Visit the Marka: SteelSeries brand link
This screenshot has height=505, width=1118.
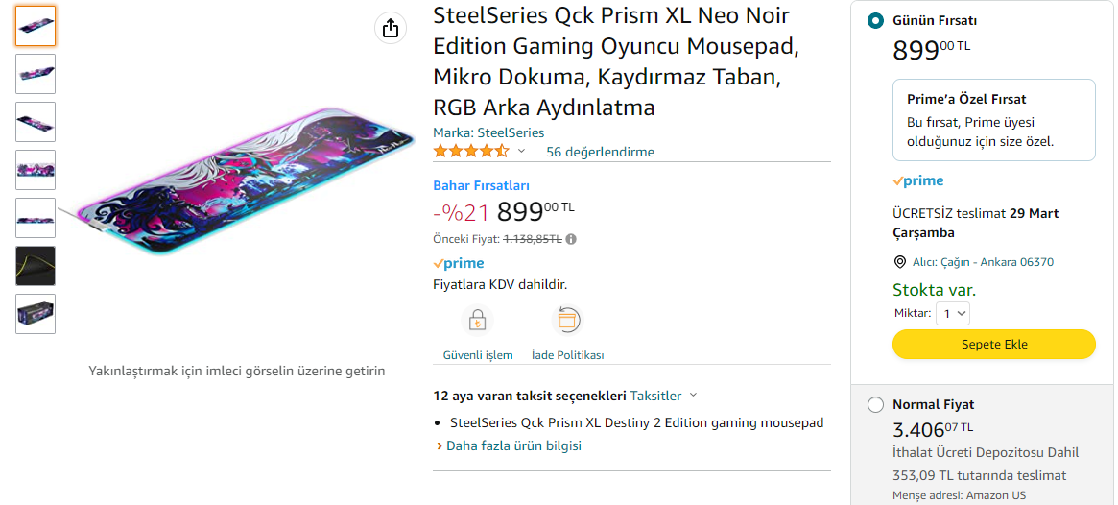488,132
